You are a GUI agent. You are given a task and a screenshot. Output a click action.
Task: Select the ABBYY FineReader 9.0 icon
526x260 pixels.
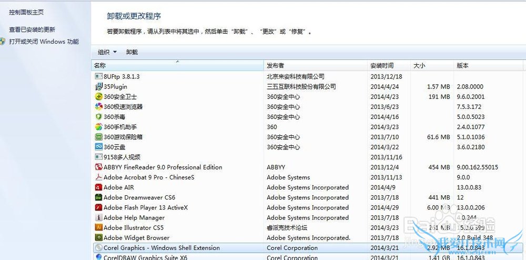(98, 167)
